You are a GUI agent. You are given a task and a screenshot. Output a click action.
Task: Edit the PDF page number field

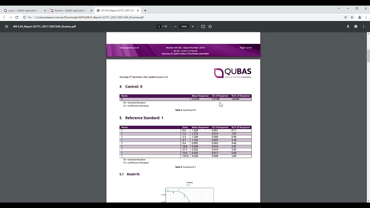159,27
